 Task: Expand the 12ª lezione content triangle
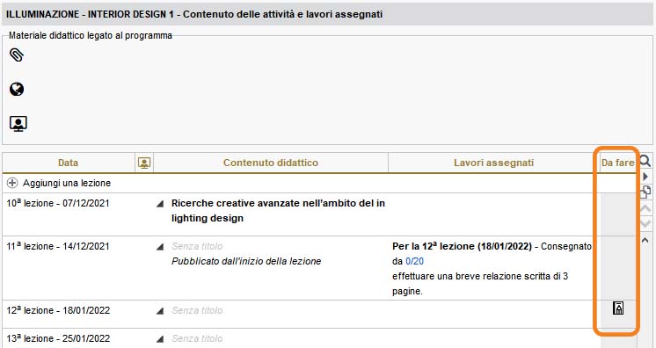point(160,311)
